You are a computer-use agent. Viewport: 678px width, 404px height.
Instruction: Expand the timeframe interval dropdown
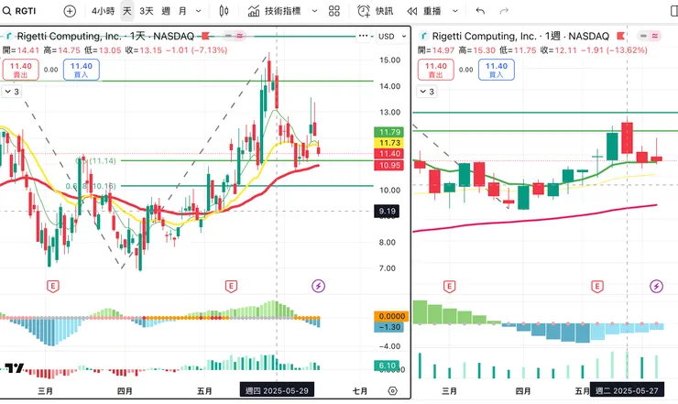199,11
